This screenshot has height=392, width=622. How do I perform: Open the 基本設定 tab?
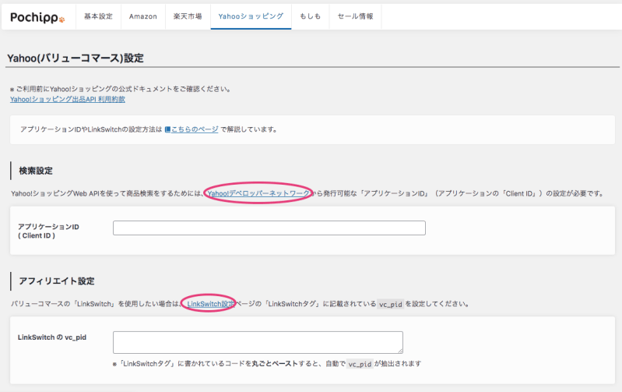(x=98, y=16)
